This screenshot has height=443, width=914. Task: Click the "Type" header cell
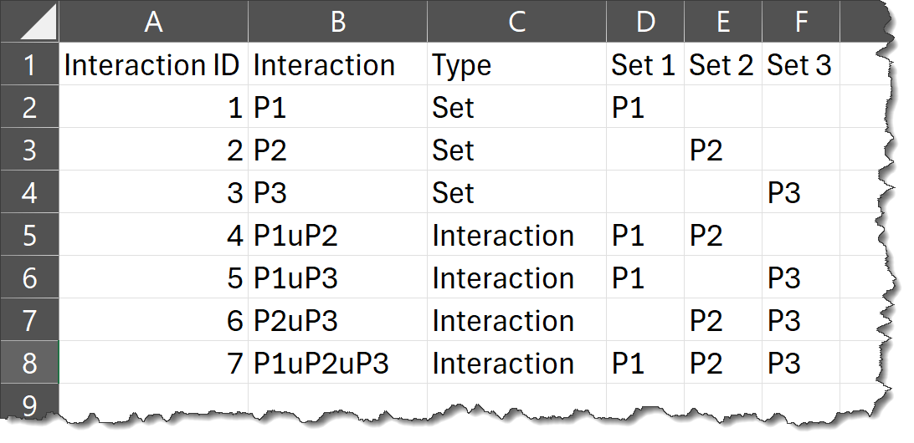[516, 65]
